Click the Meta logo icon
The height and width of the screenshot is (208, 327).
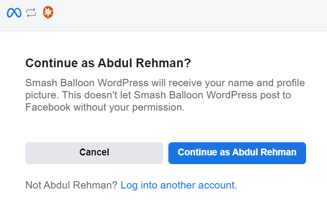point(14,13)
